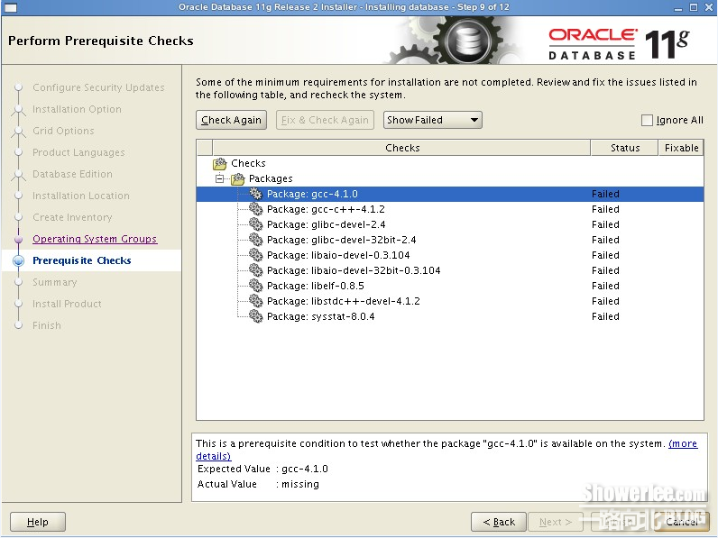The width and height of the screenshot is (718, 538).
Task: Click the gear icon for libaio-devel-0.3.104
Action: coord(256,255)
